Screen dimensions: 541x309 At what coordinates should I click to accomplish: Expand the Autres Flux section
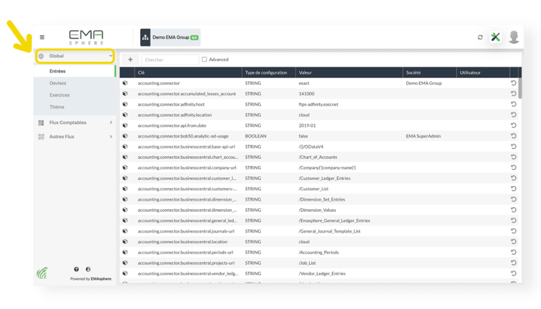coord(75,137)
